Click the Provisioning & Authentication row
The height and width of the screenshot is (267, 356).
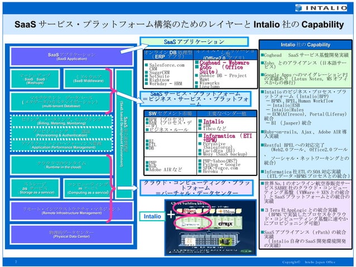pos(61,133)
